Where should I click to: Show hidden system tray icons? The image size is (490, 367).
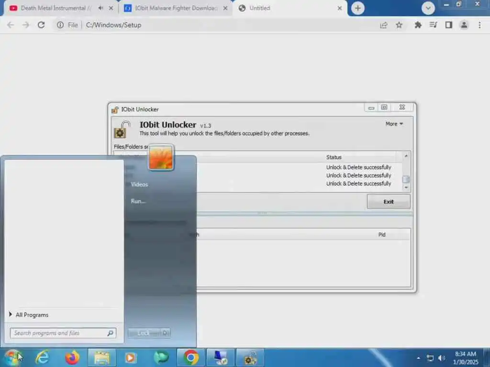coord(418,358)
